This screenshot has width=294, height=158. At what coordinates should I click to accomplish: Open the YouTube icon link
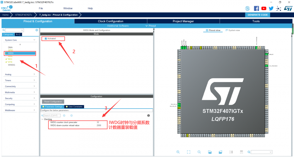coord(264,8)
